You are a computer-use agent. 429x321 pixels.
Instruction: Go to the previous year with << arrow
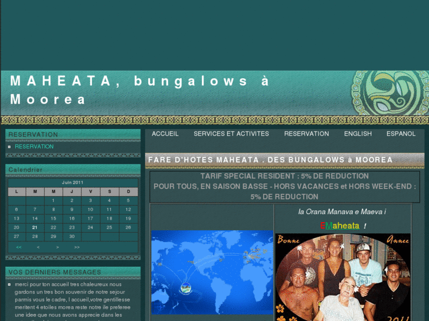pos(19,247)
